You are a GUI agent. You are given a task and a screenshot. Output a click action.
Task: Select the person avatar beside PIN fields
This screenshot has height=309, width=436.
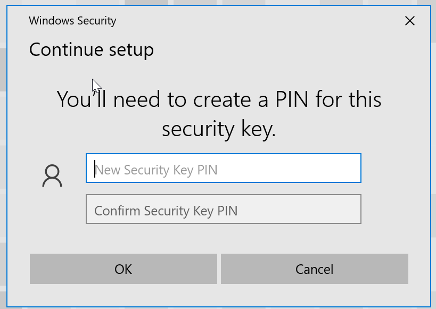[52, 176]
